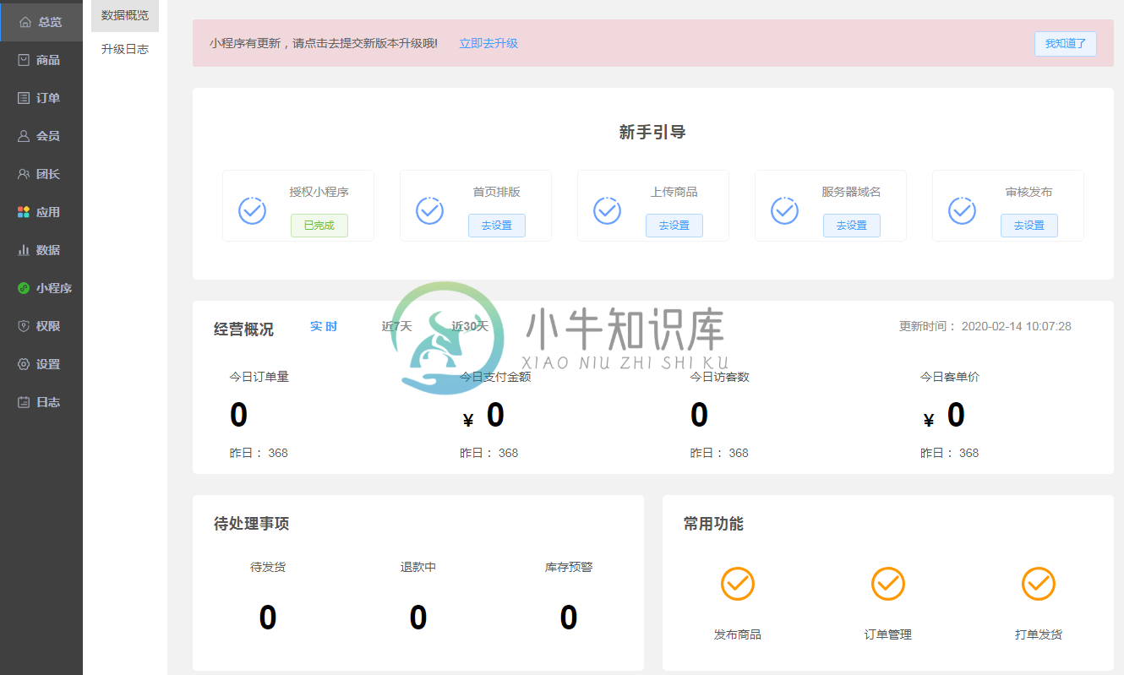Click the orange 订单管理 check icon
The image size is (1124, 675).
(888, 584)
